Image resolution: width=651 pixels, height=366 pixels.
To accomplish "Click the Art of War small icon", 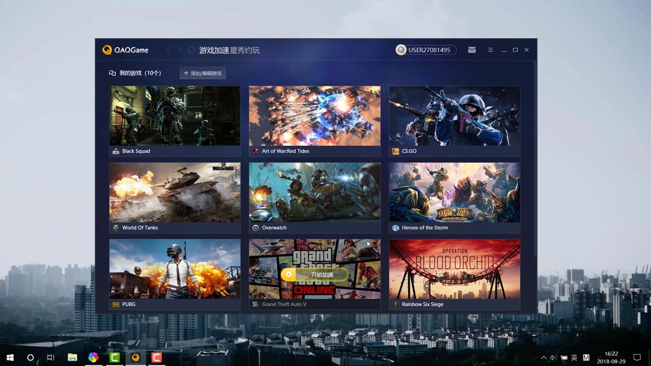I will pos(256,151).
